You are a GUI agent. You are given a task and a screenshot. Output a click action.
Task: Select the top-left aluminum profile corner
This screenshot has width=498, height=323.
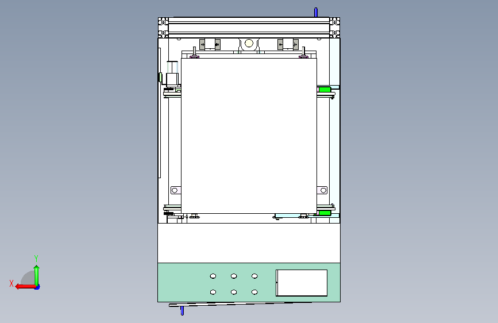pyautogui.click(x=163, y=28)
